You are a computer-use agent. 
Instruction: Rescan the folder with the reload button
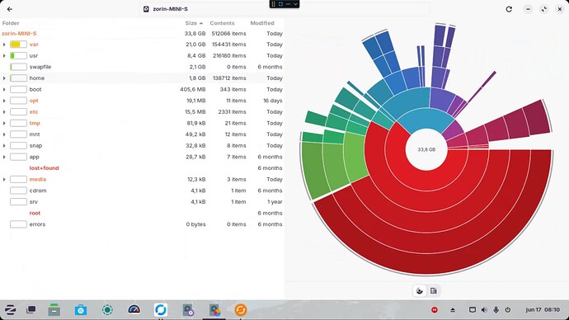[509, 9]
